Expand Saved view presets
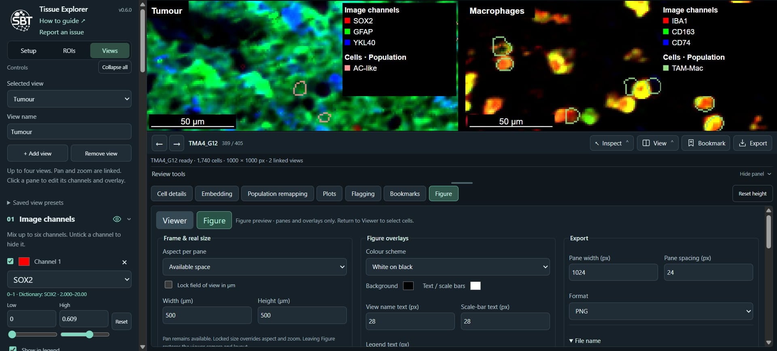Viewport: 777px width, 351px height. tap(35, 203)
